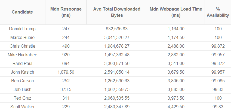231x111 pixels.
Task: Click the bytes value 632,596.83
Action: coord(117,29)
